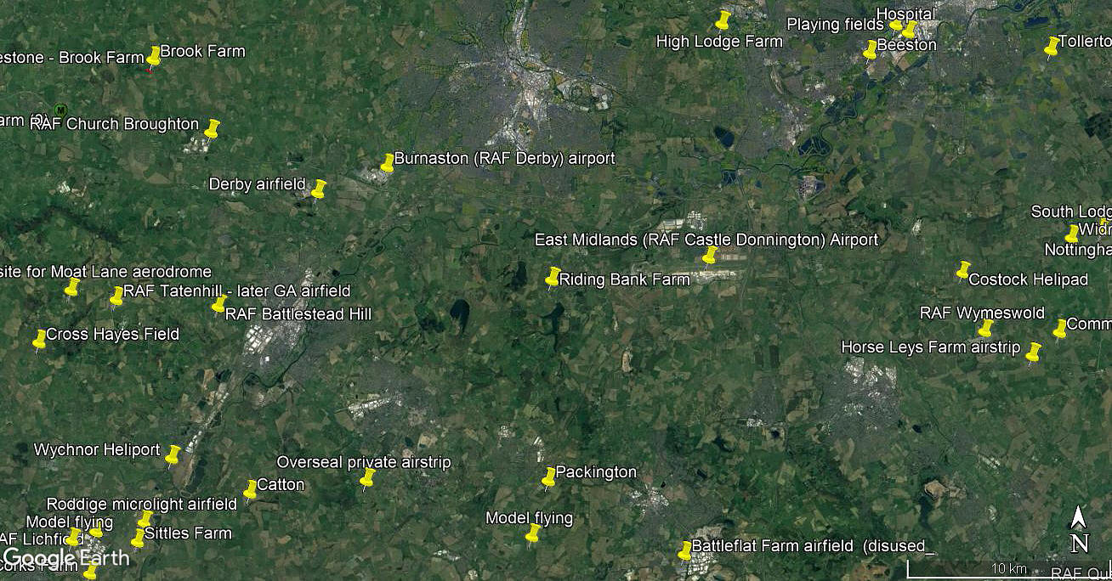Select the RAF Church Broughton pushpin
The height and width of the screenshot is (581, 1112).
(212, 129)
